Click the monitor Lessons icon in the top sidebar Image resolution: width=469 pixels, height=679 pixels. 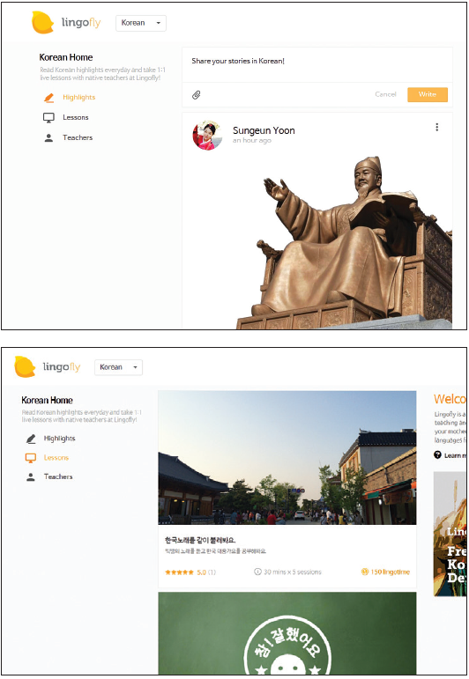click(48, 117)
